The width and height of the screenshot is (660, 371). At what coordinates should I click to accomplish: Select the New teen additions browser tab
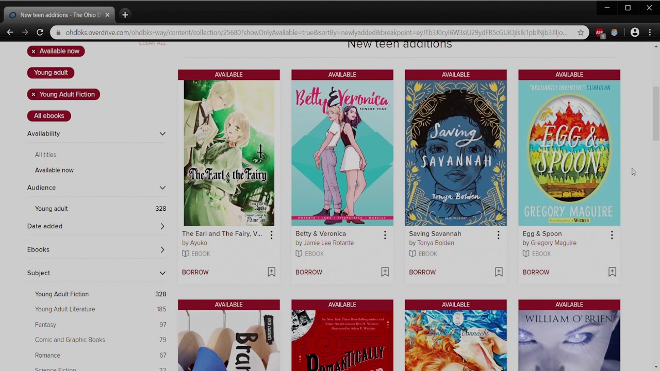click(x=59, y=15)
